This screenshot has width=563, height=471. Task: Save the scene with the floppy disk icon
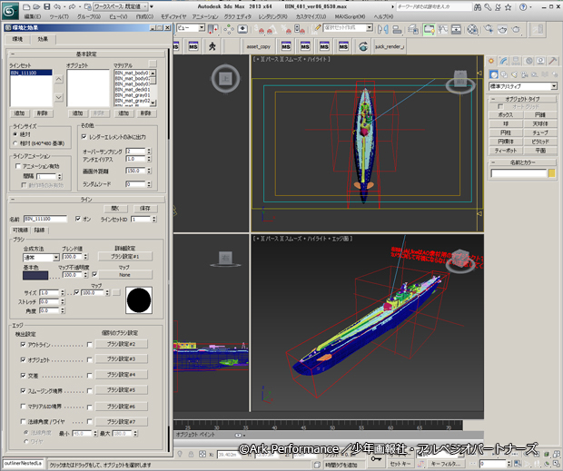click(x=46, y=7)
